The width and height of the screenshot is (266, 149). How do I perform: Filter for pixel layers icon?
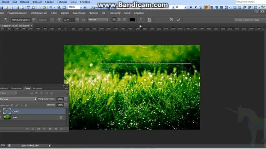(32, 93)
